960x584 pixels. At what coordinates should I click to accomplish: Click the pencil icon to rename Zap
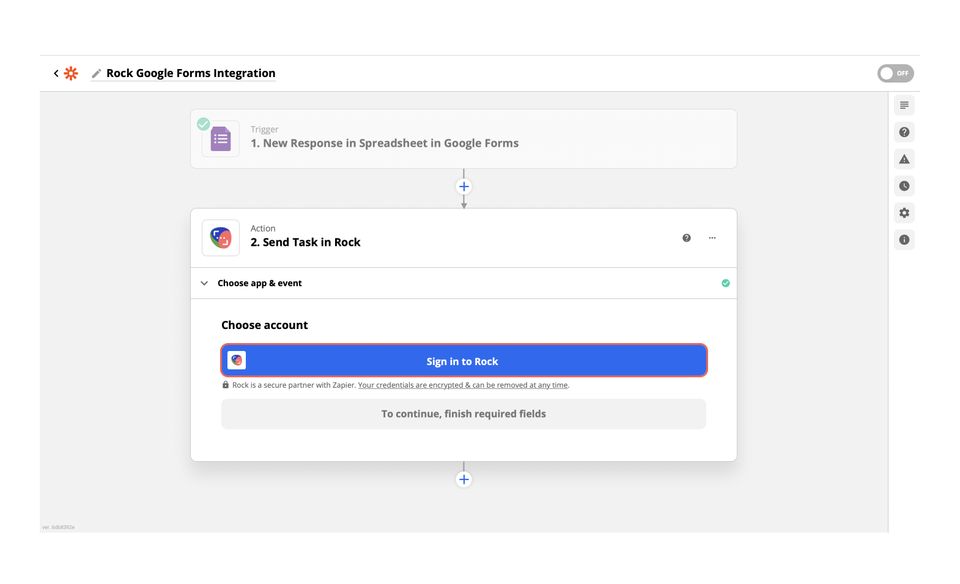[x=96, y=74]
